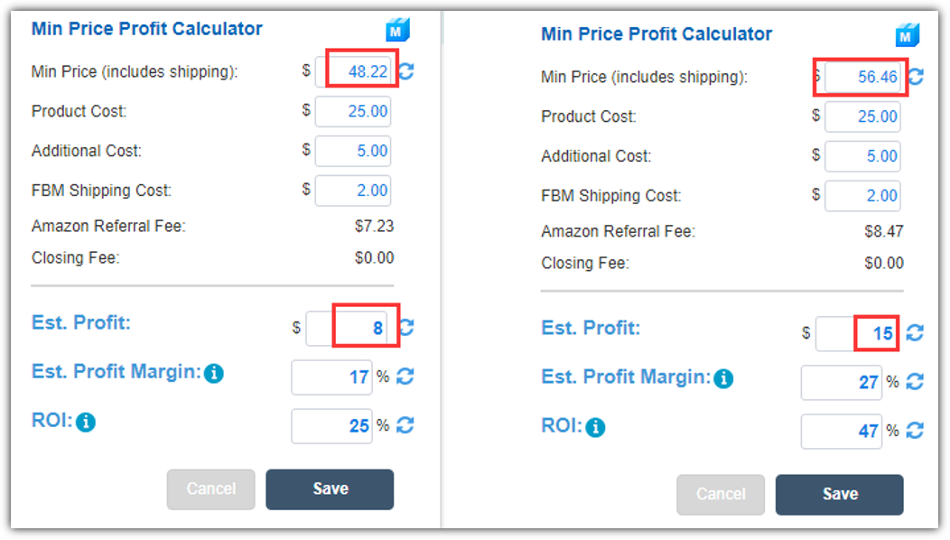Click refresh icon next to 27% profit margin
Image resolution: width=950 pixels, height=540 pixels.
coord(915,382)
